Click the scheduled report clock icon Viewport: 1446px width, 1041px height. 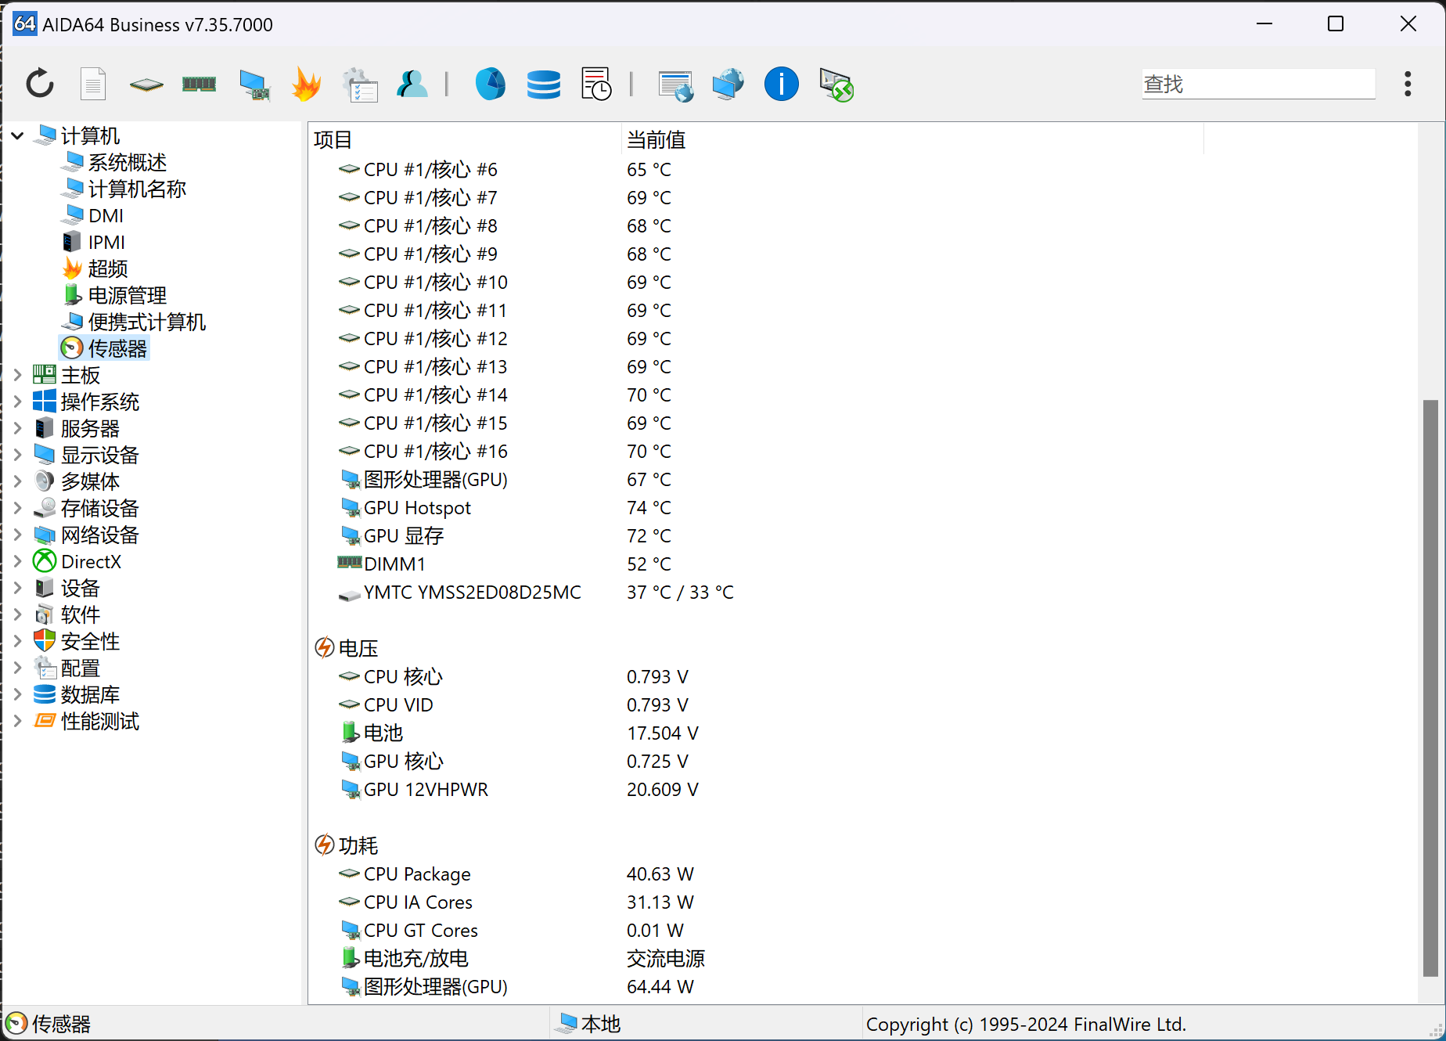click(x=596, y=84)
